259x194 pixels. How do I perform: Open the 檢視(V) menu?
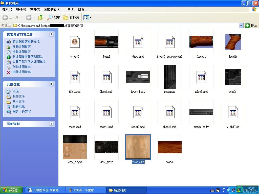pos(35,9)
